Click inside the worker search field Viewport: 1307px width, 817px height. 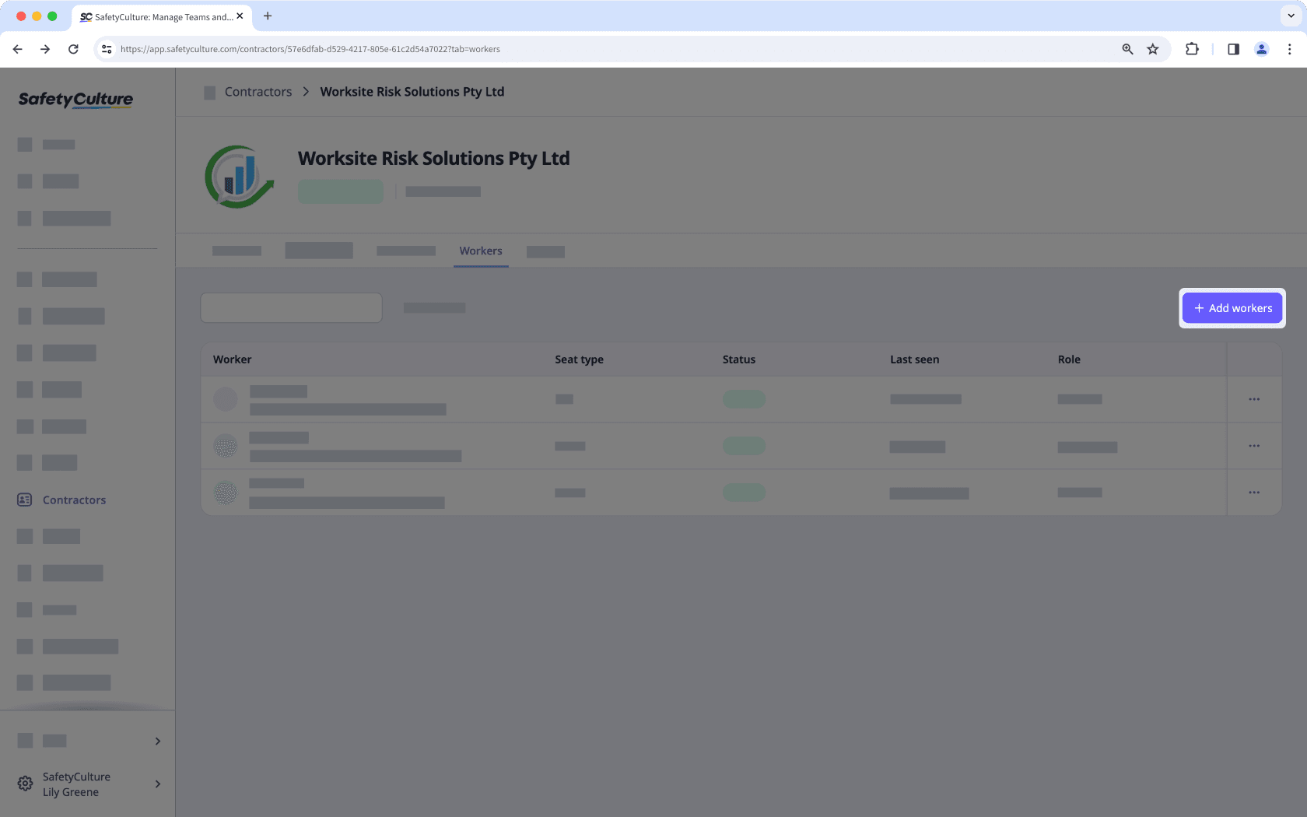(291, 307)
